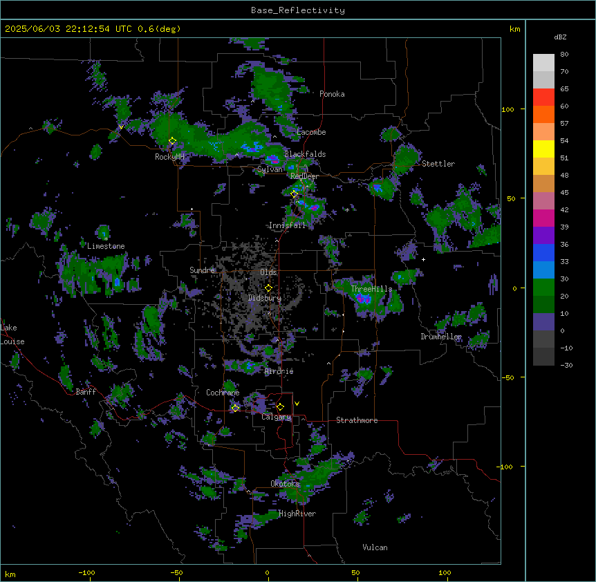This screenshot has height=582, width=596.
Task: Click the Base_Reflectivity title text
Action: coord(298,10)
